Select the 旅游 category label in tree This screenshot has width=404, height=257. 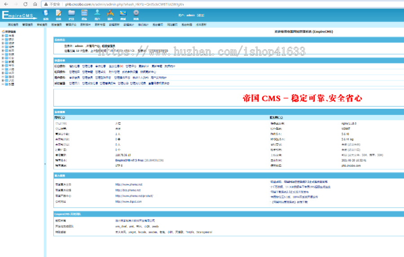[x=11, y=43]
